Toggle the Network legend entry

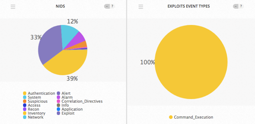click(33, 117)
